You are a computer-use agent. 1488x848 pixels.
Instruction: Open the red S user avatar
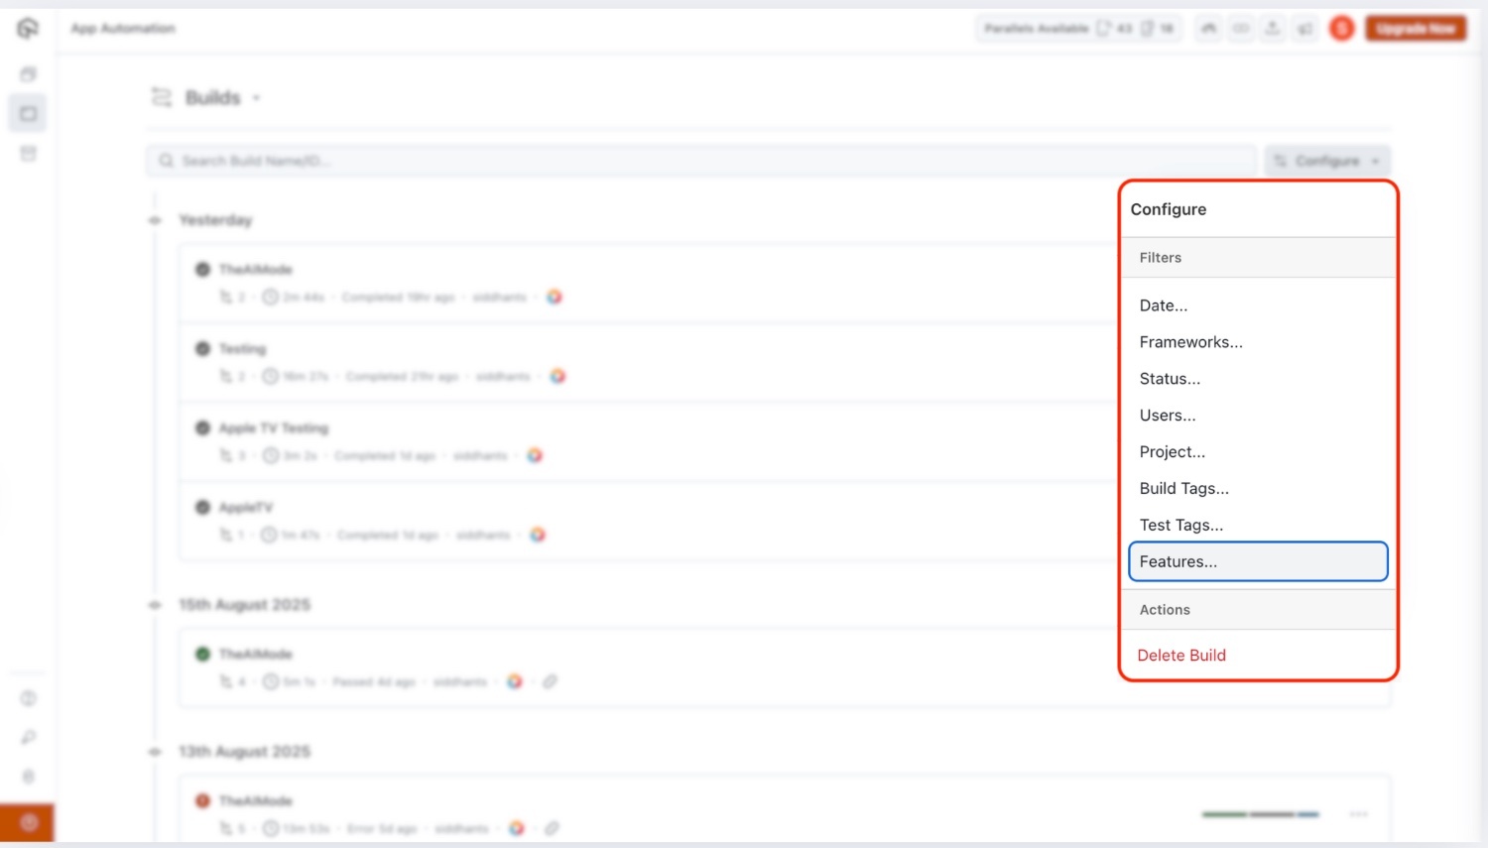1342,29
